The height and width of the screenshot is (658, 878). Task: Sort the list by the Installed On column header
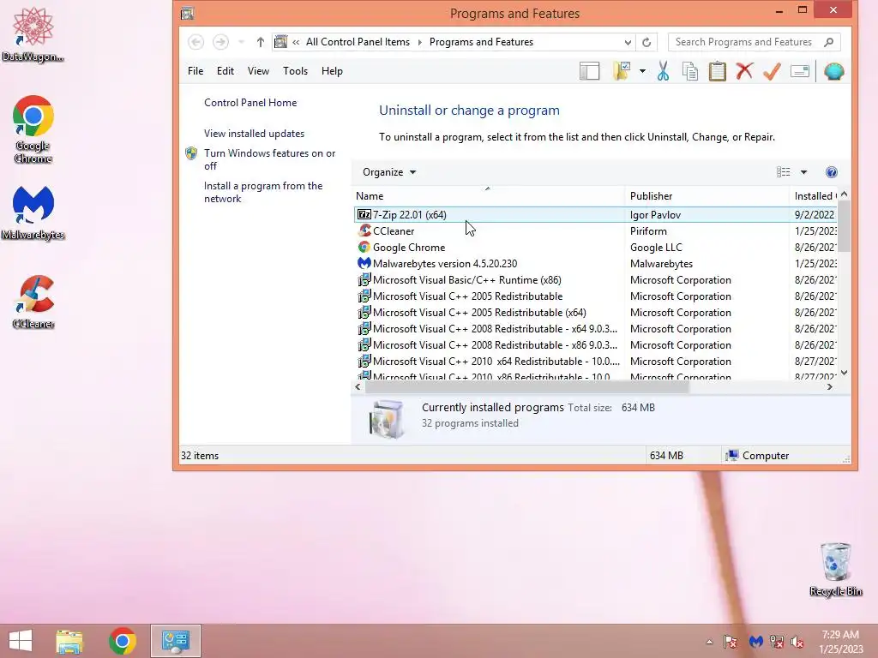814,196
